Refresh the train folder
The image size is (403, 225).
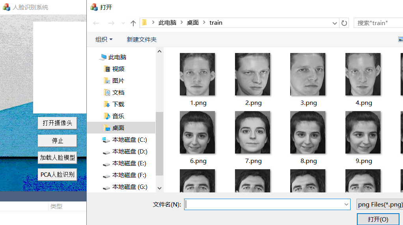click(x=344, y=23)
